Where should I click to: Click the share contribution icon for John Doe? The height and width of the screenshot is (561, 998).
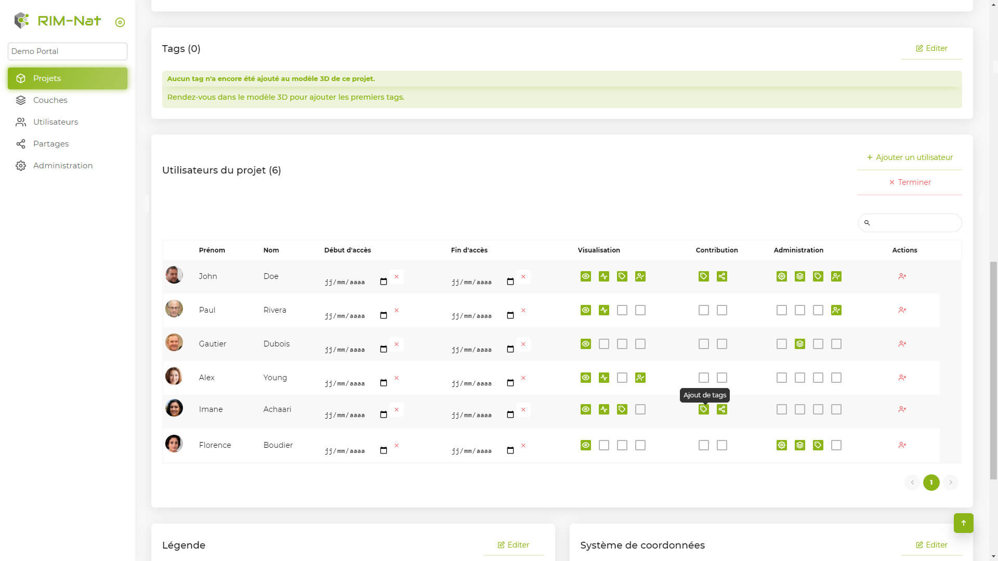click(721, 276)
